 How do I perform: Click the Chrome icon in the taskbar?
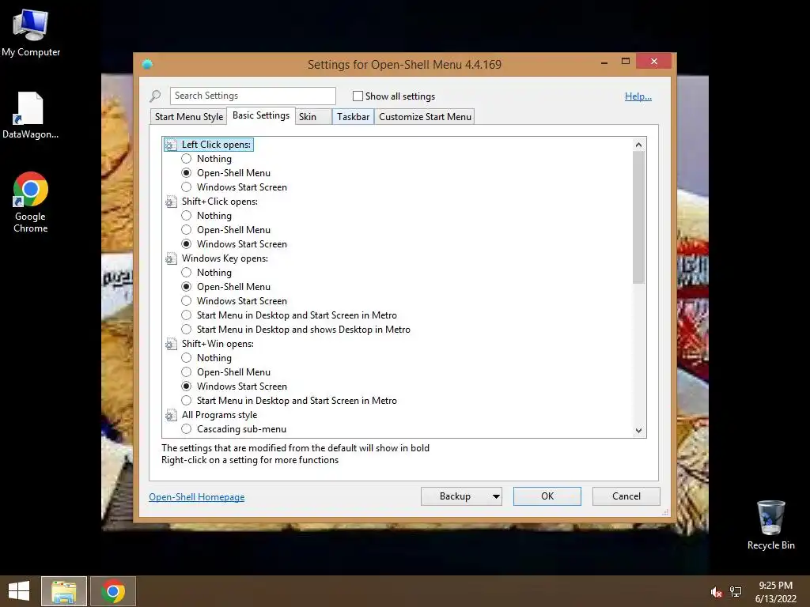[113, 591]
